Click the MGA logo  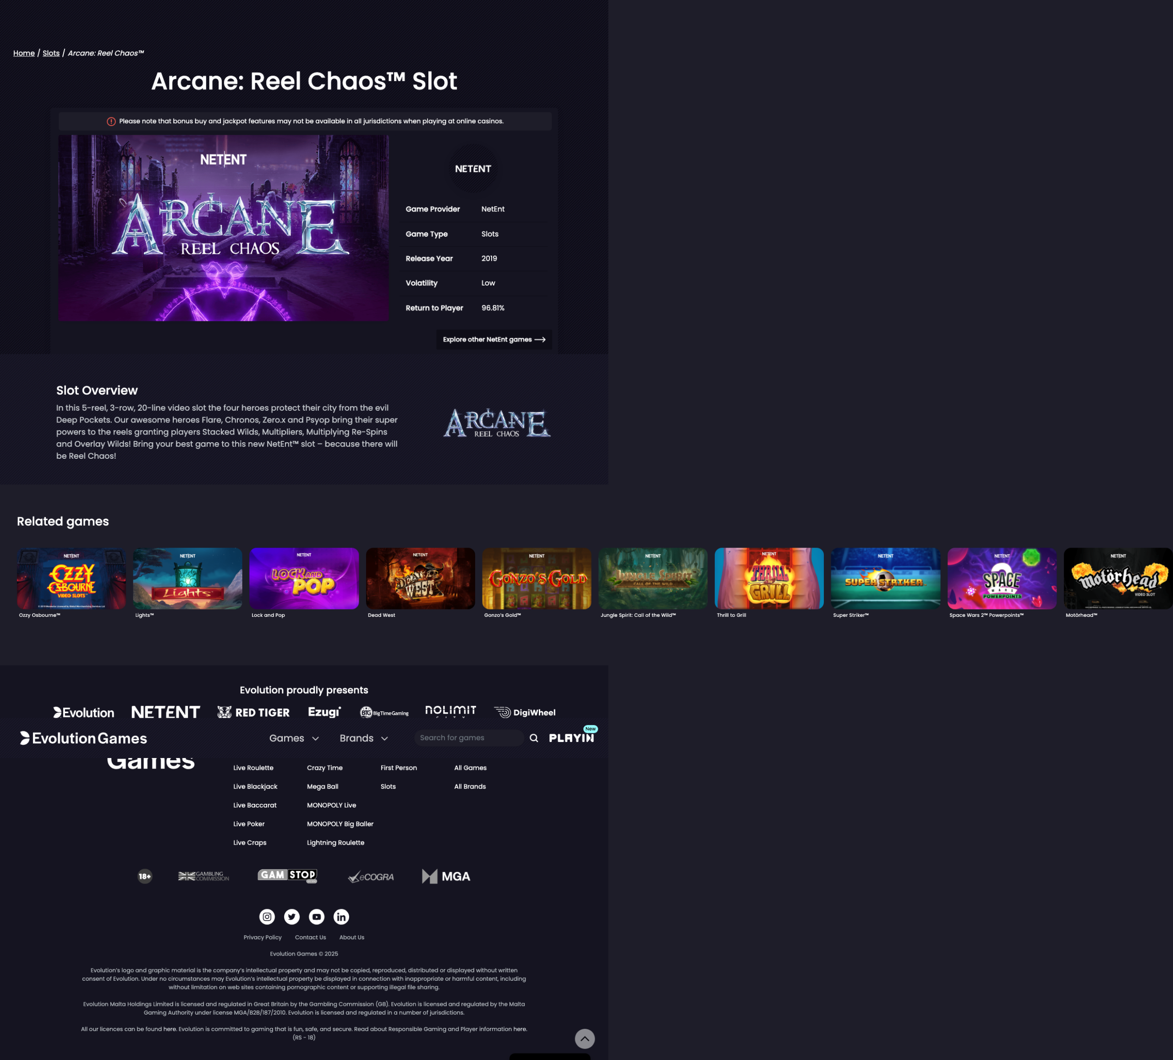tap(446, 876)
